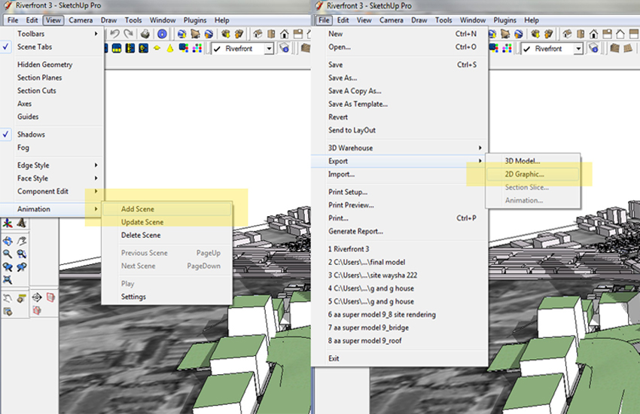The height and width of the screenshot is (414, 640).
Task: Select Iso view icon in View-menu window
Action: pos(258,34)
